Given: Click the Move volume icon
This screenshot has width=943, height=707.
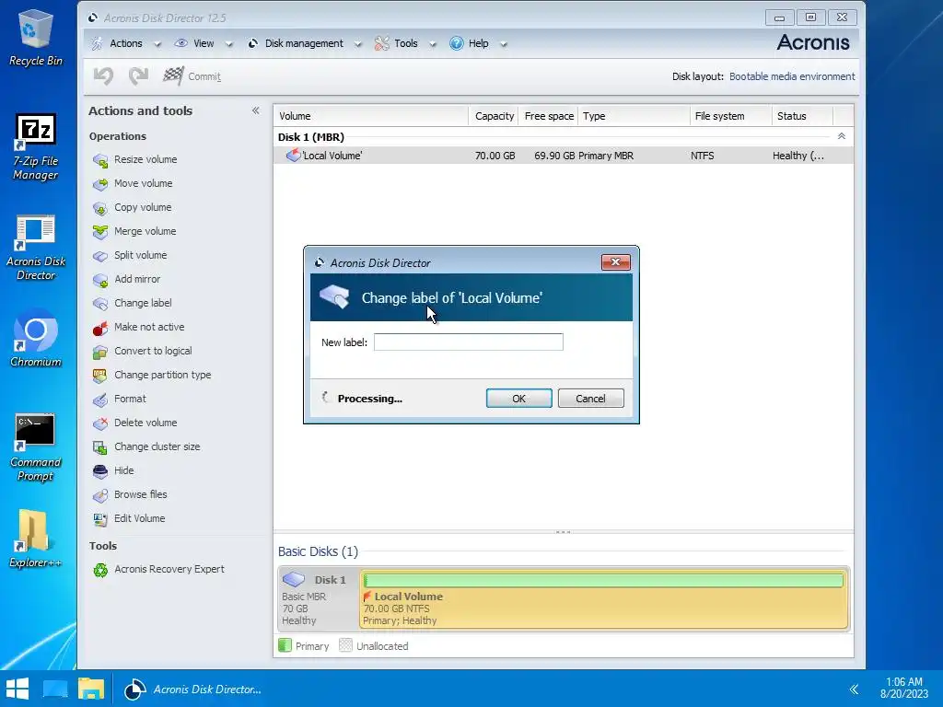Looking at the screenshot, I should [x=99, y=184].
